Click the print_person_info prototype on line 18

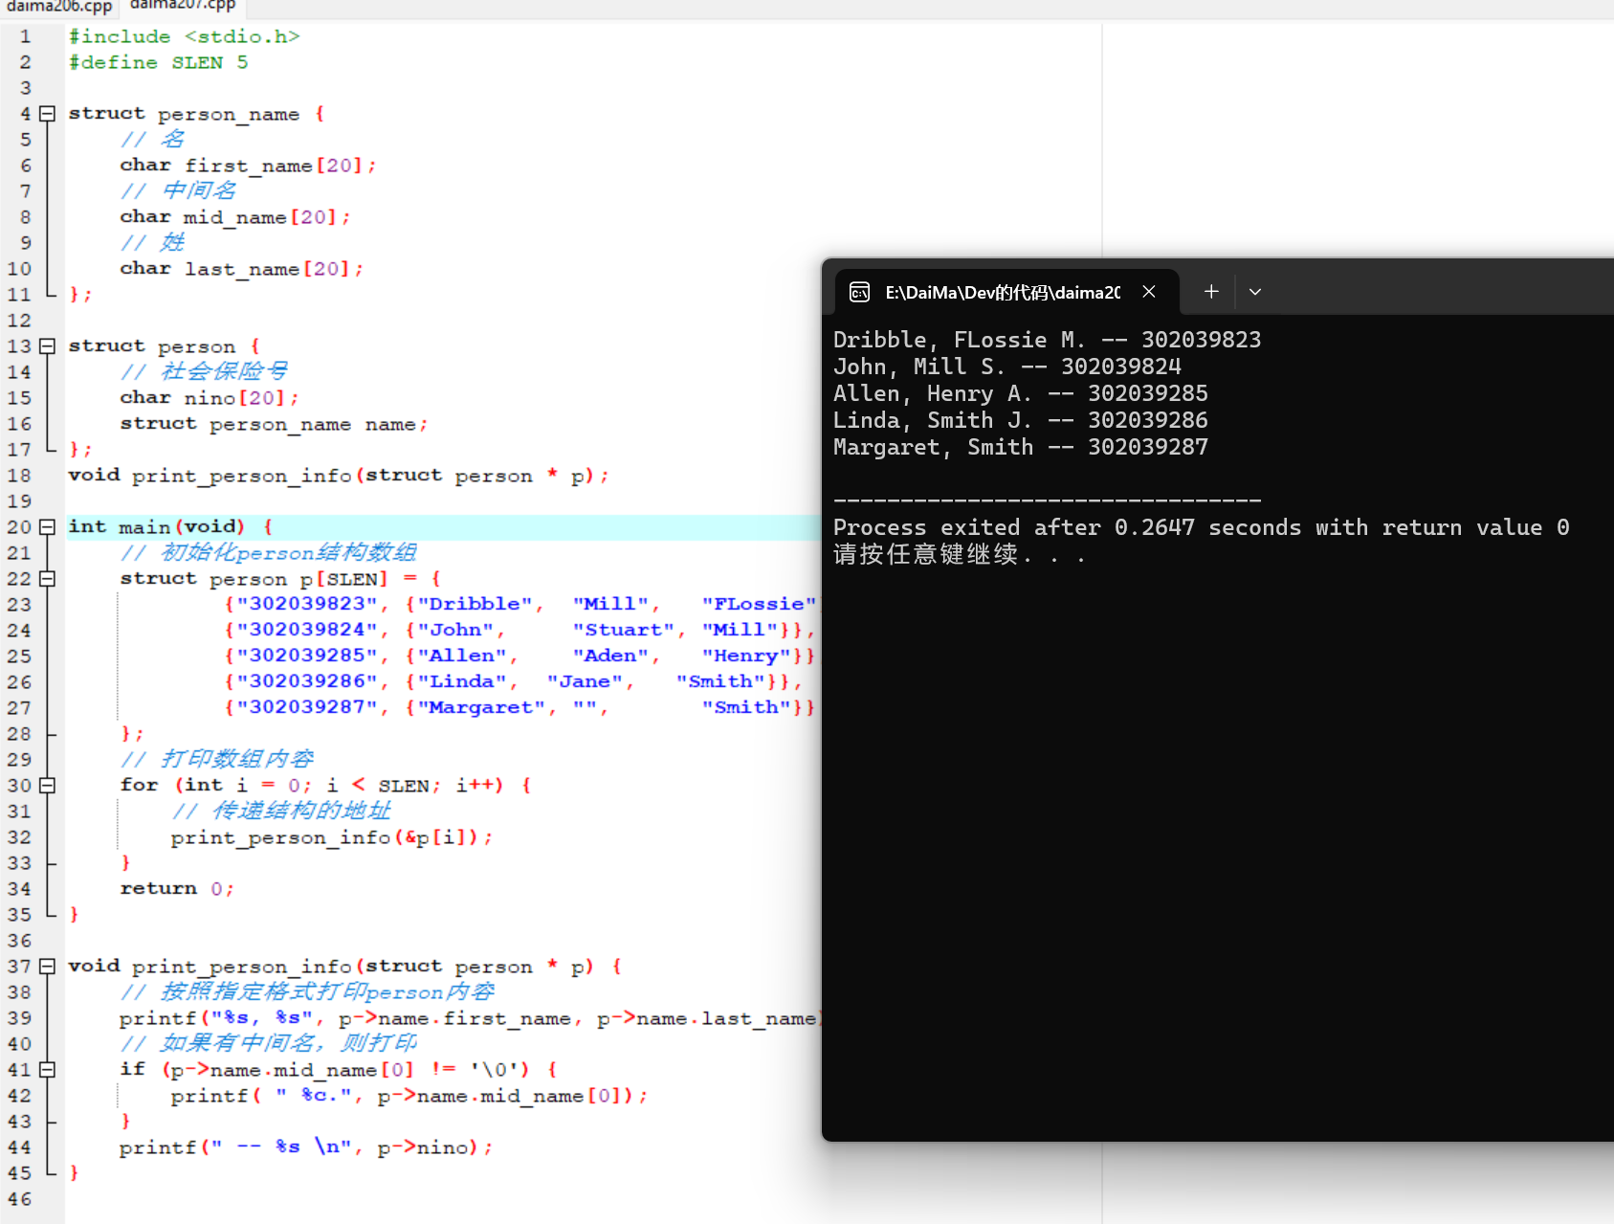tap(338, 476)
